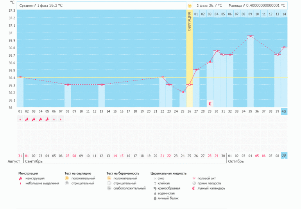Click the positive ovulation test legend icon
The width and height of the screenshot is (301, 209).
pyautogui.click(x=67, y=178)
